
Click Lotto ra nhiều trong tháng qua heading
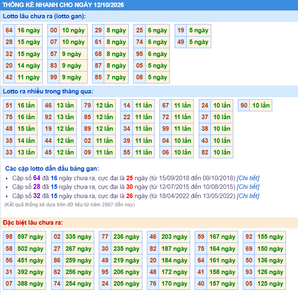click(x=48, y=91)
